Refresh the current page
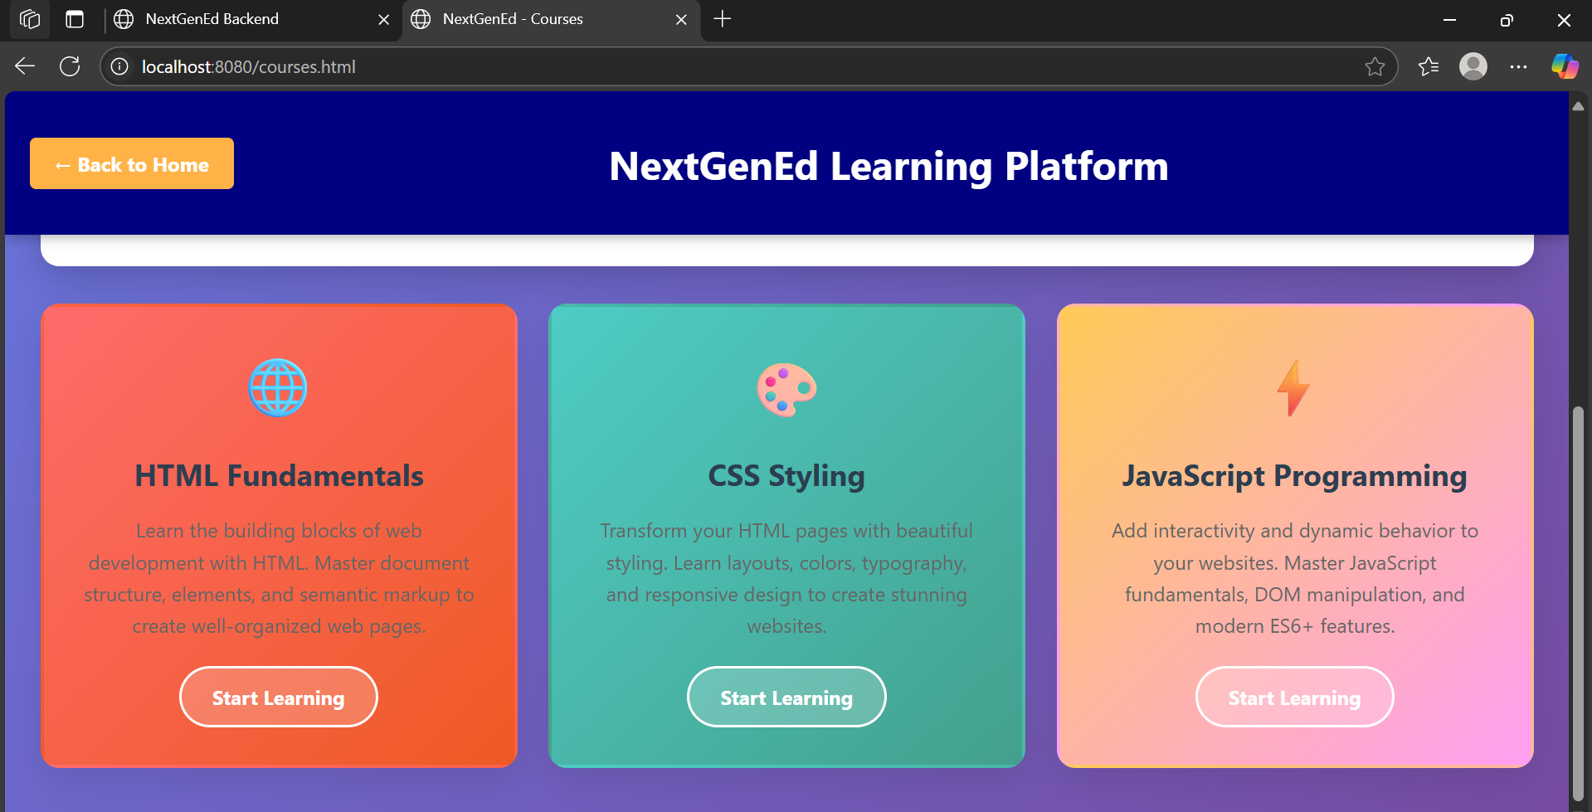This screenshot has width=1592, height=812. tap(70, 66)
